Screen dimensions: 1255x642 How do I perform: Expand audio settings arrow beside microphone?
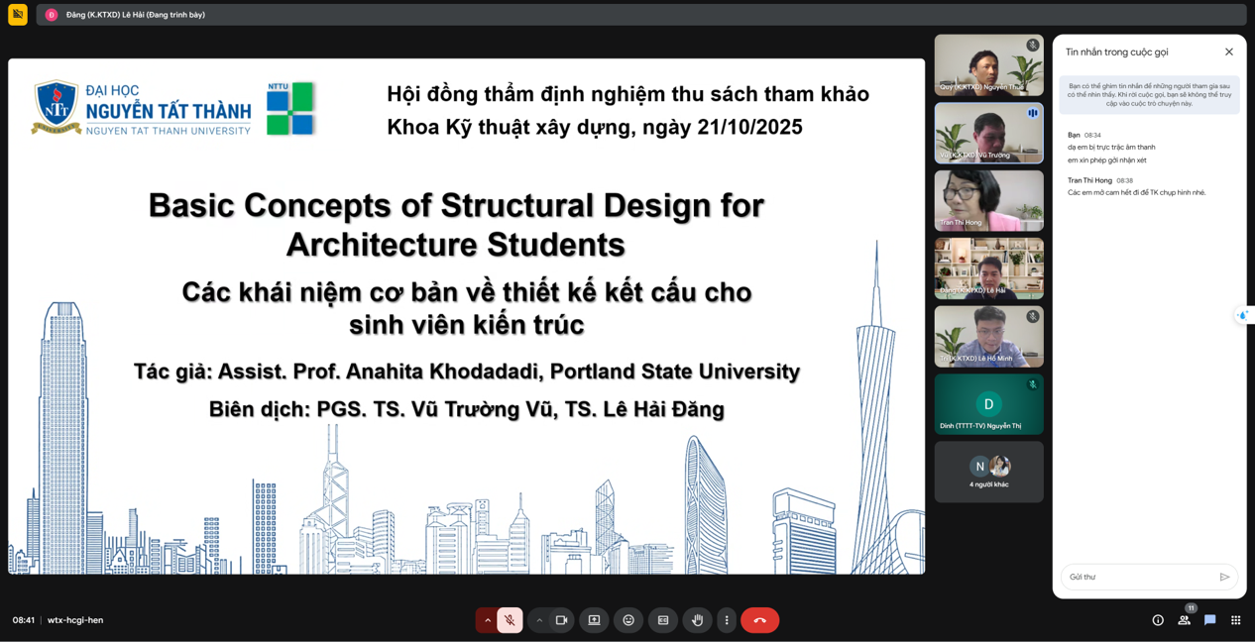(487, 620)
